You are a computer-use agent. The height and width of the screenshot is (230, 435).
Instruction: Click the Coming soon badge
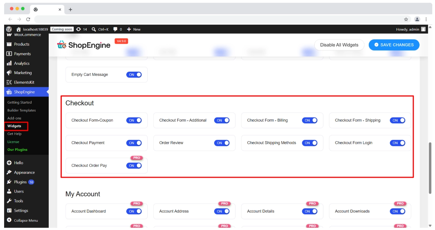[62, 29]
